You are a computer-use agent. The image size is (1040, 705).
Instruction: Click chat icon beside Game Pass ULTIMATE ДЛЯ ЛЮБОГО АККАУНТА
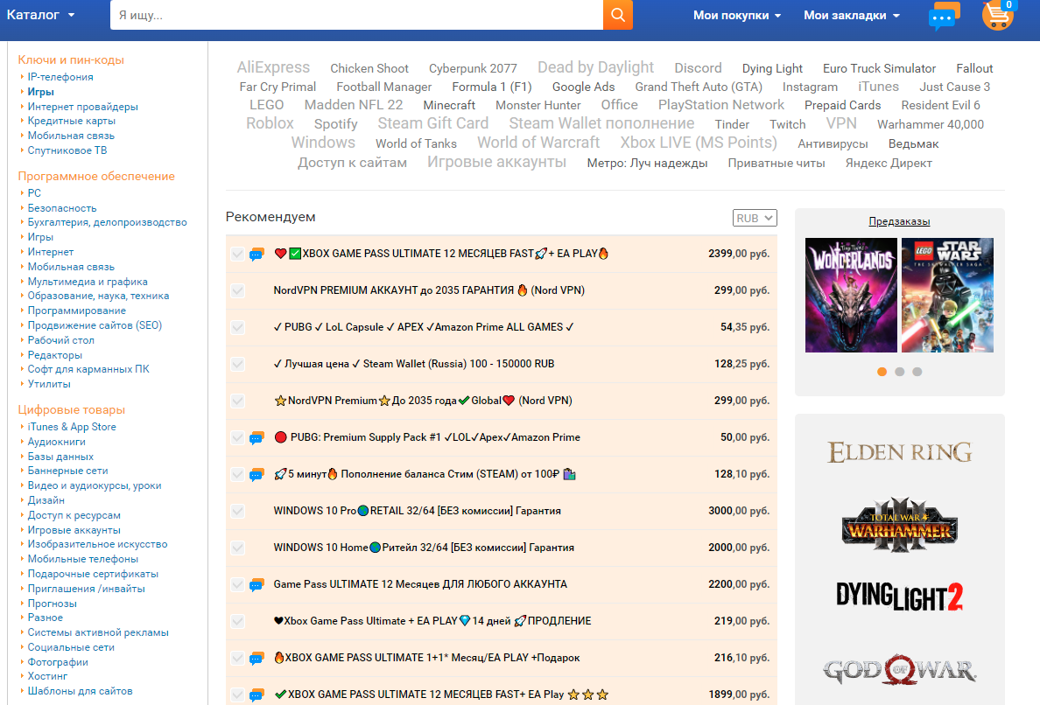(x=256, y=585)
